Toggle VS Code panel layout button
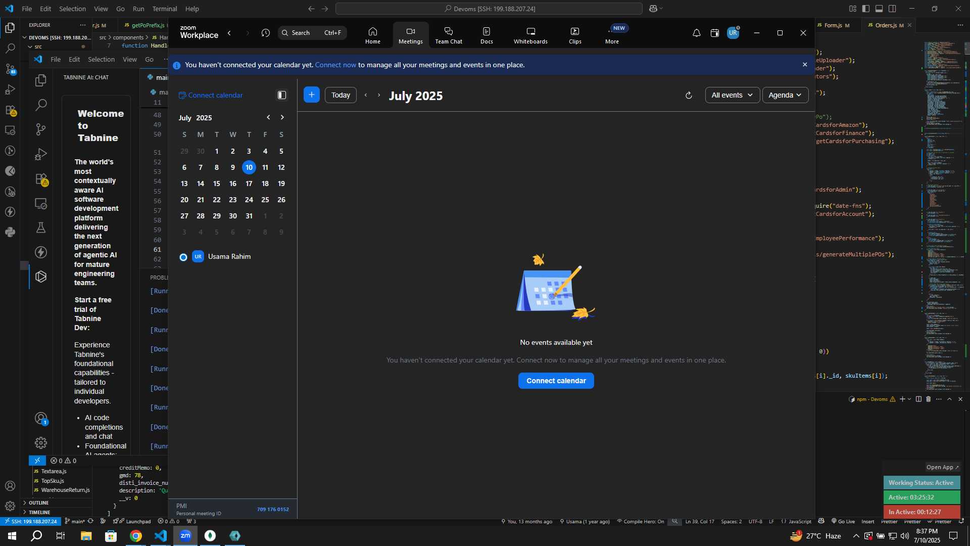Image resolution: width=970 pixels, height=546 pixels. pyautogui.click(x=879, y=9)
